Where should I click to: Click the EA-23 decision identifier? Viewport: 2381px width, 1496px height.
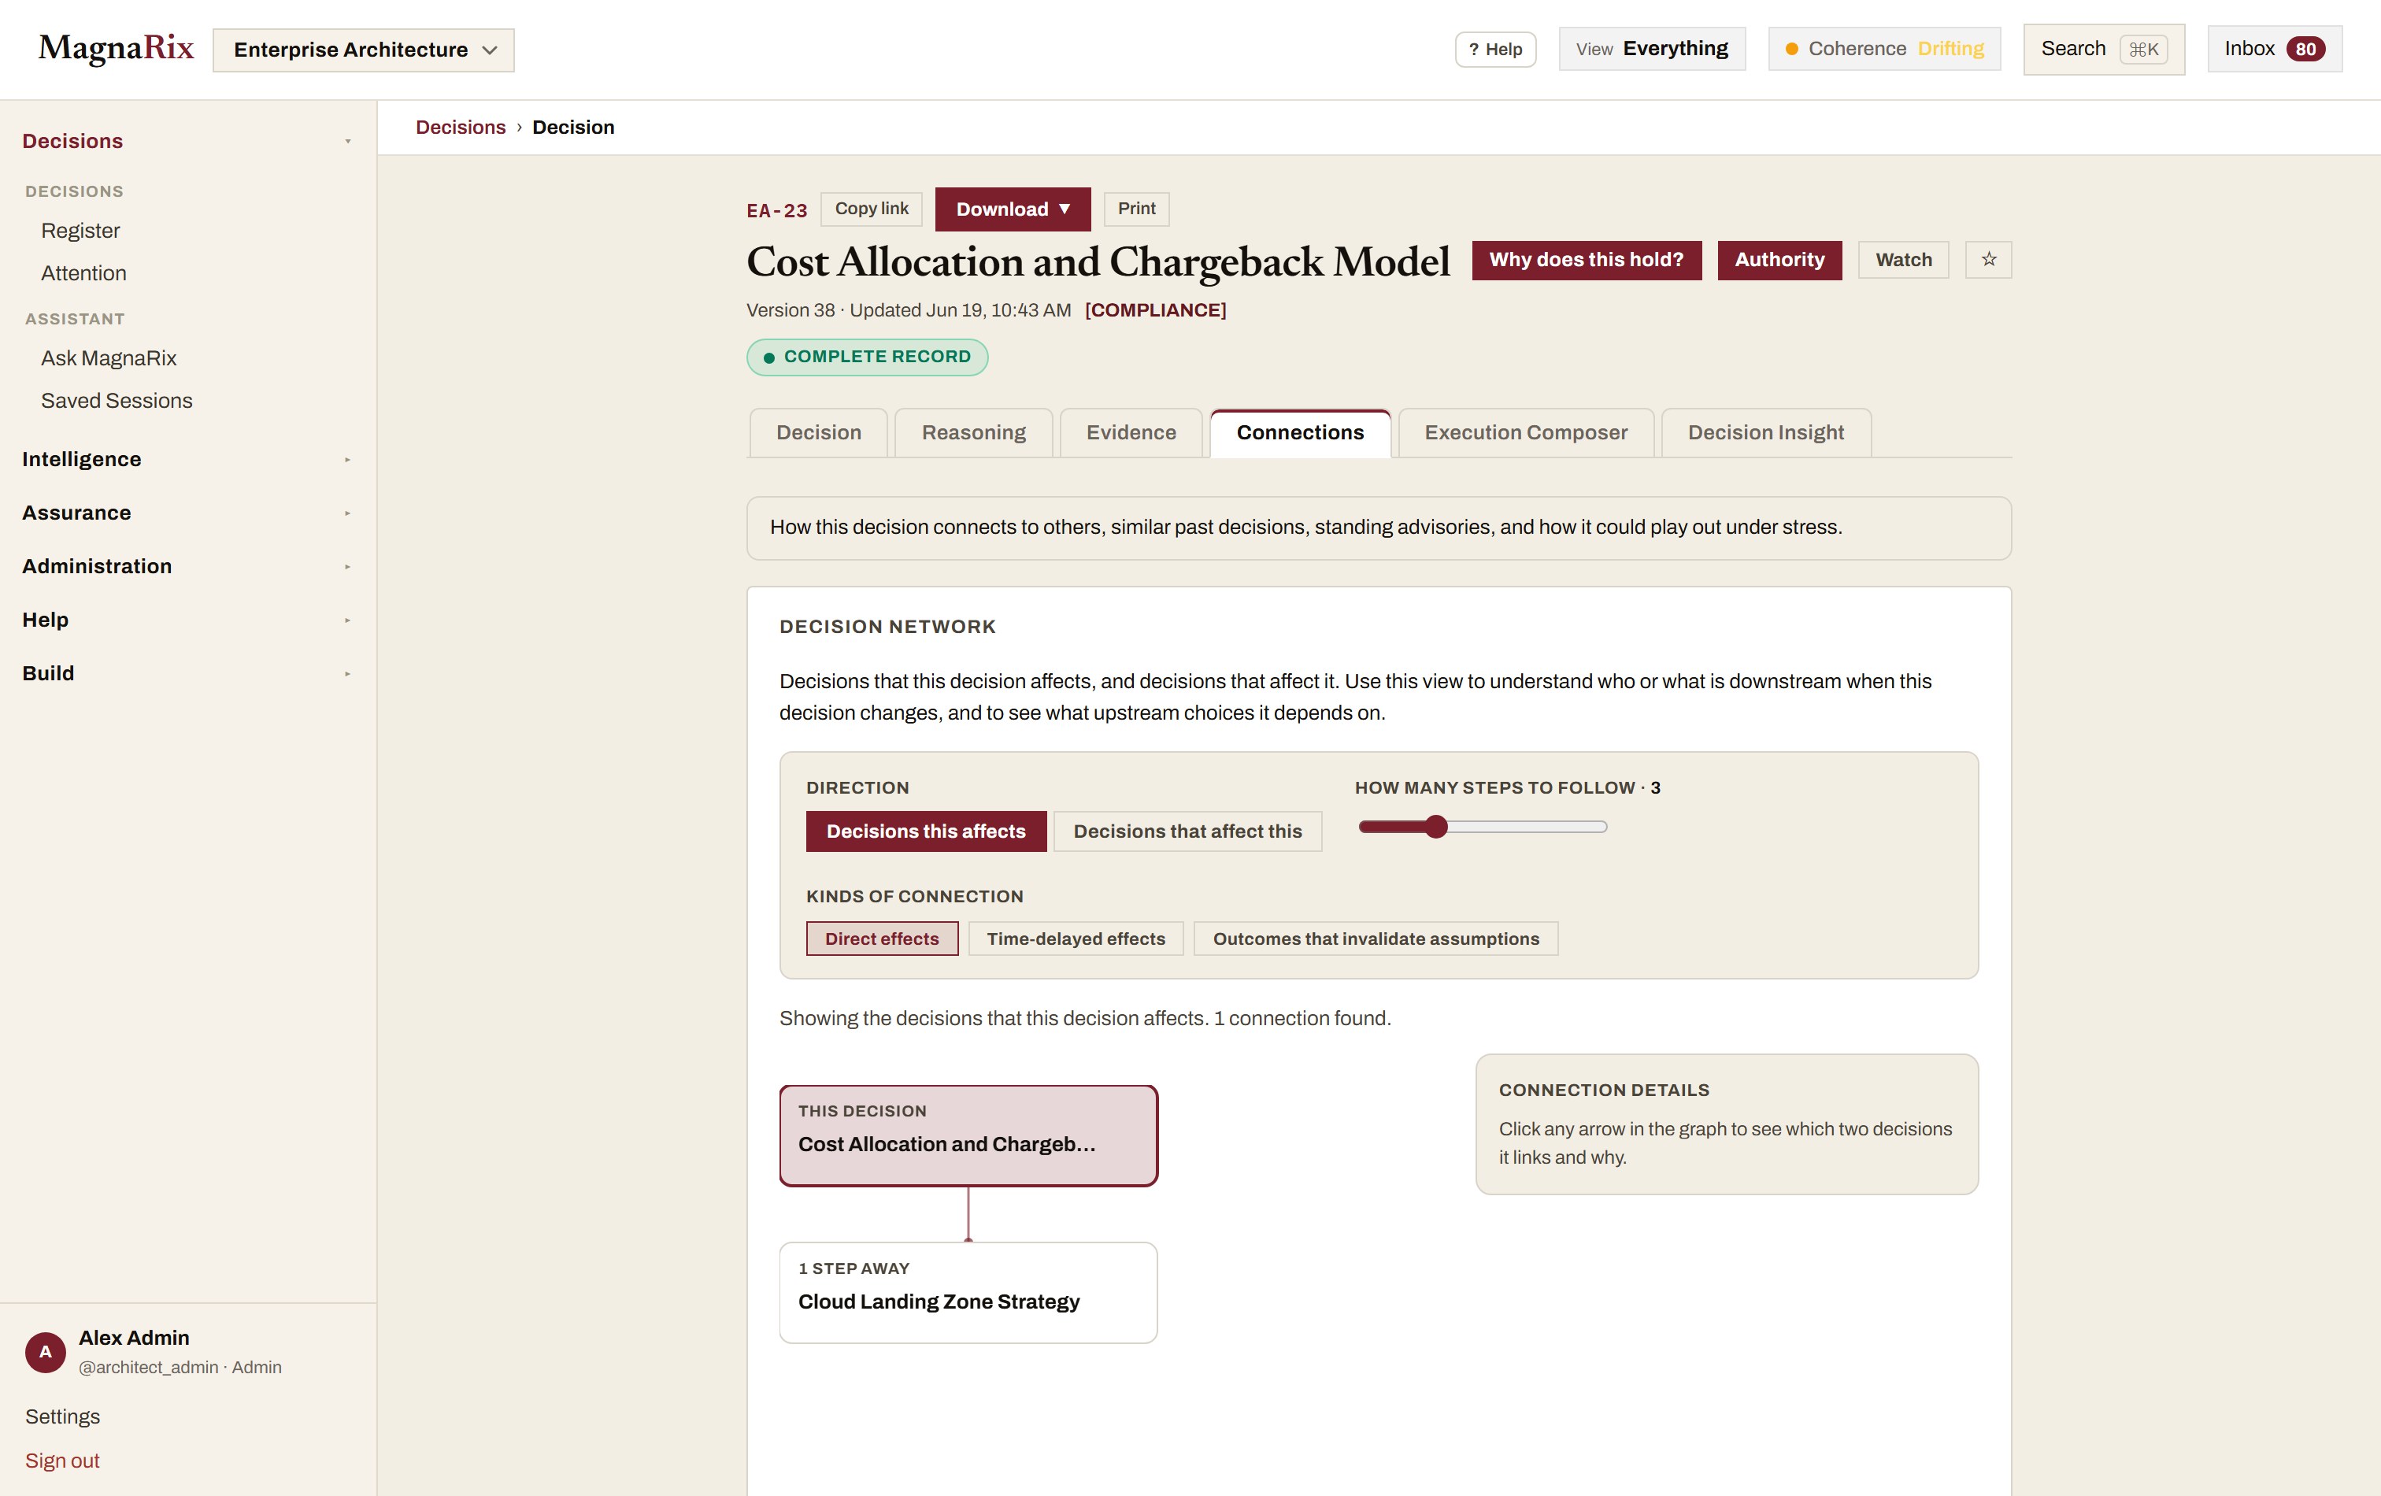[776, 210]
